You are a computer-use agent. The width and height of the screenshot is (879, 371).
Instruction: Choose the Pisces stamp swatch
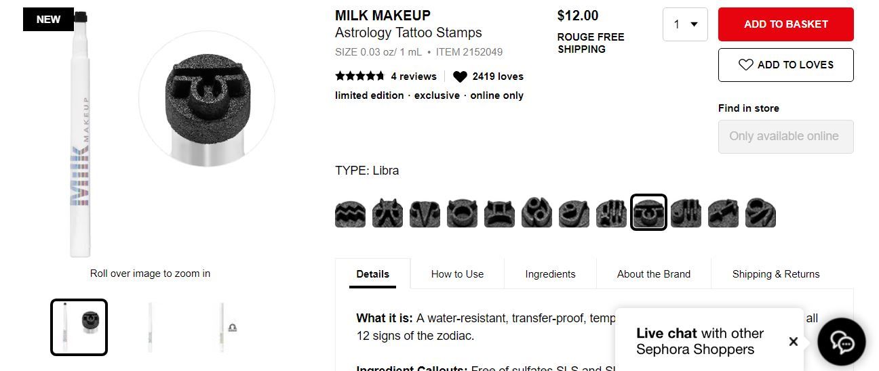coord(387,213)
